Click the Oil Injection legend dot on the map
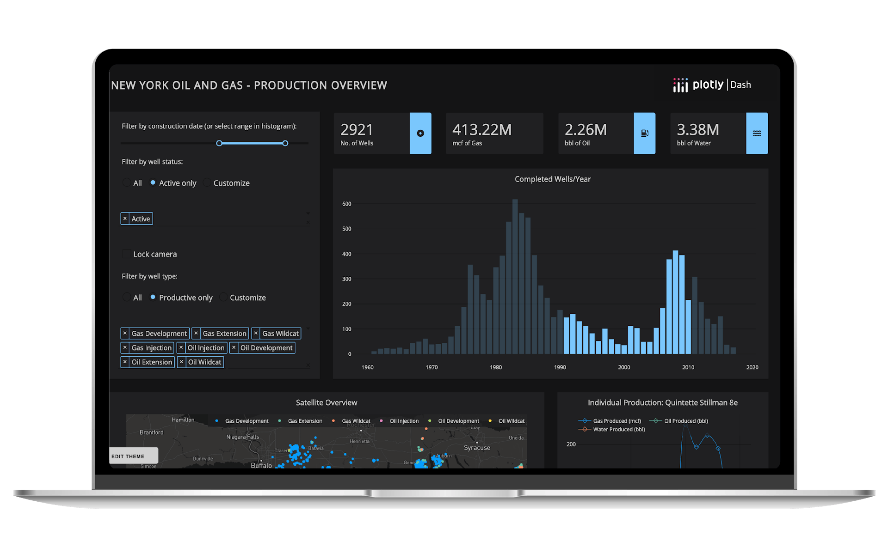 [x=381, y=421]
